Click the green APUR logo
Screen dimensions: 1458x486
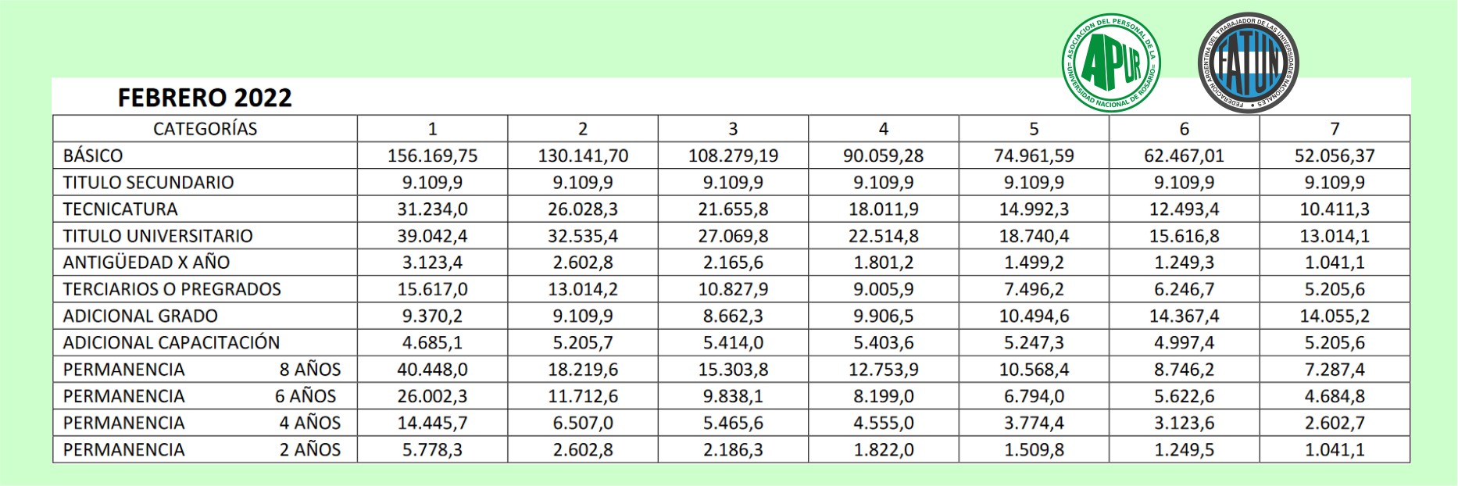pos(1110,63)
